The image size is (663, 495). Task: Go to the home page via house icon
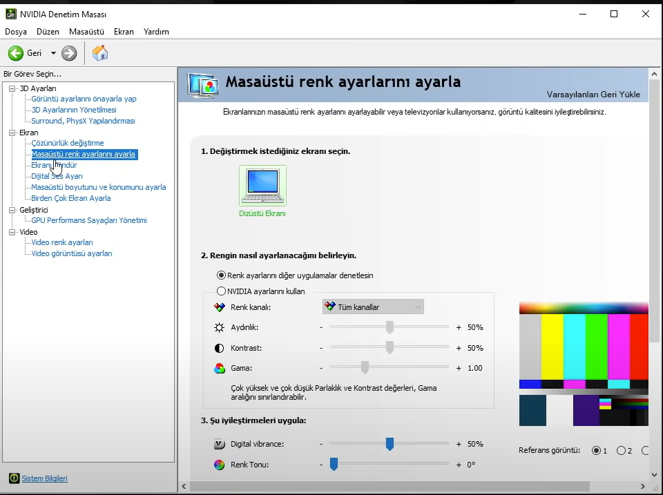[100, 53]
